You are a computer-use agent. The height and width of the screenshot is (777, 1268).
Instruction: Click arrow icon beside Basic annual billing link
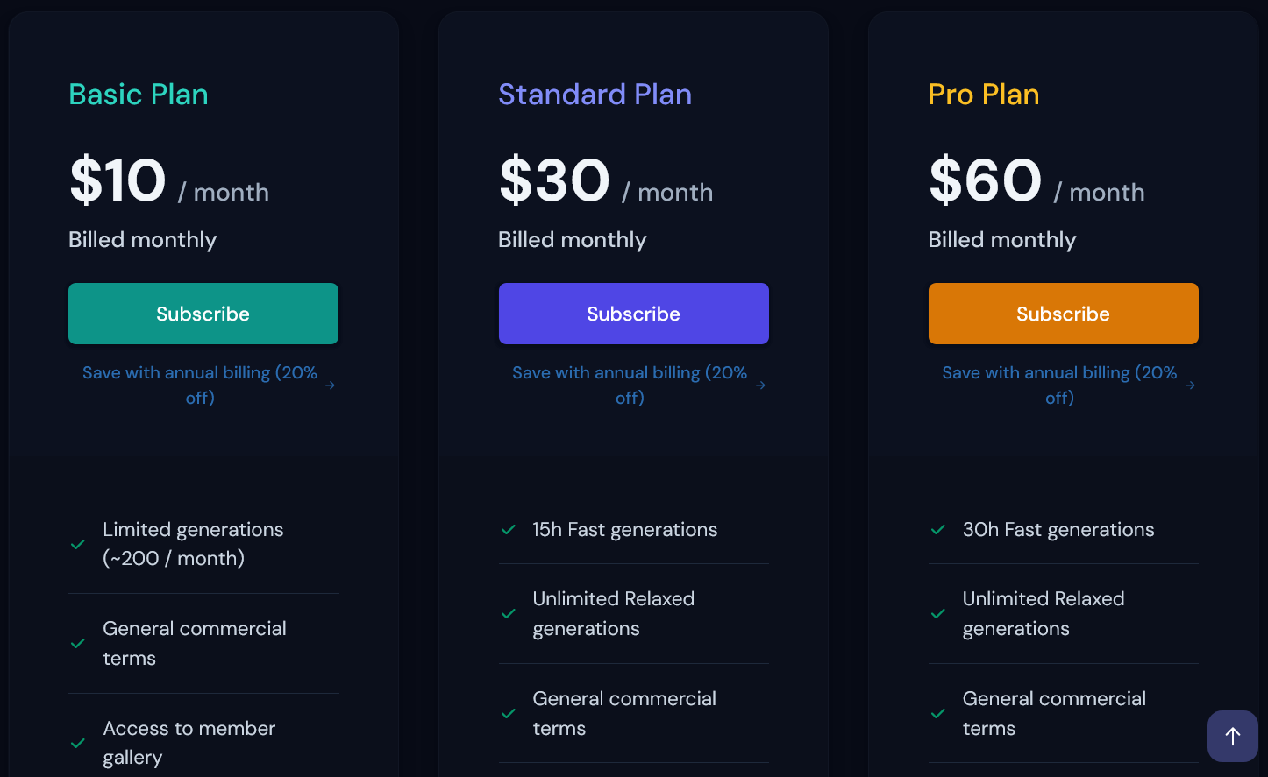pos(330,385)
